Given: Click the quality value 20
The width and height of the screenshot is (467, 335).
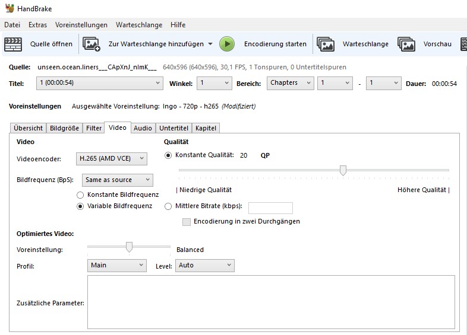Looking at the screenshot, I should [x=244, y=155].
